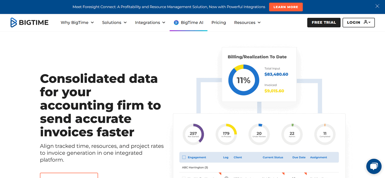Select the 11 Completed status ring
The height and width of the screenshot is (178, 385).
[325, 134]
